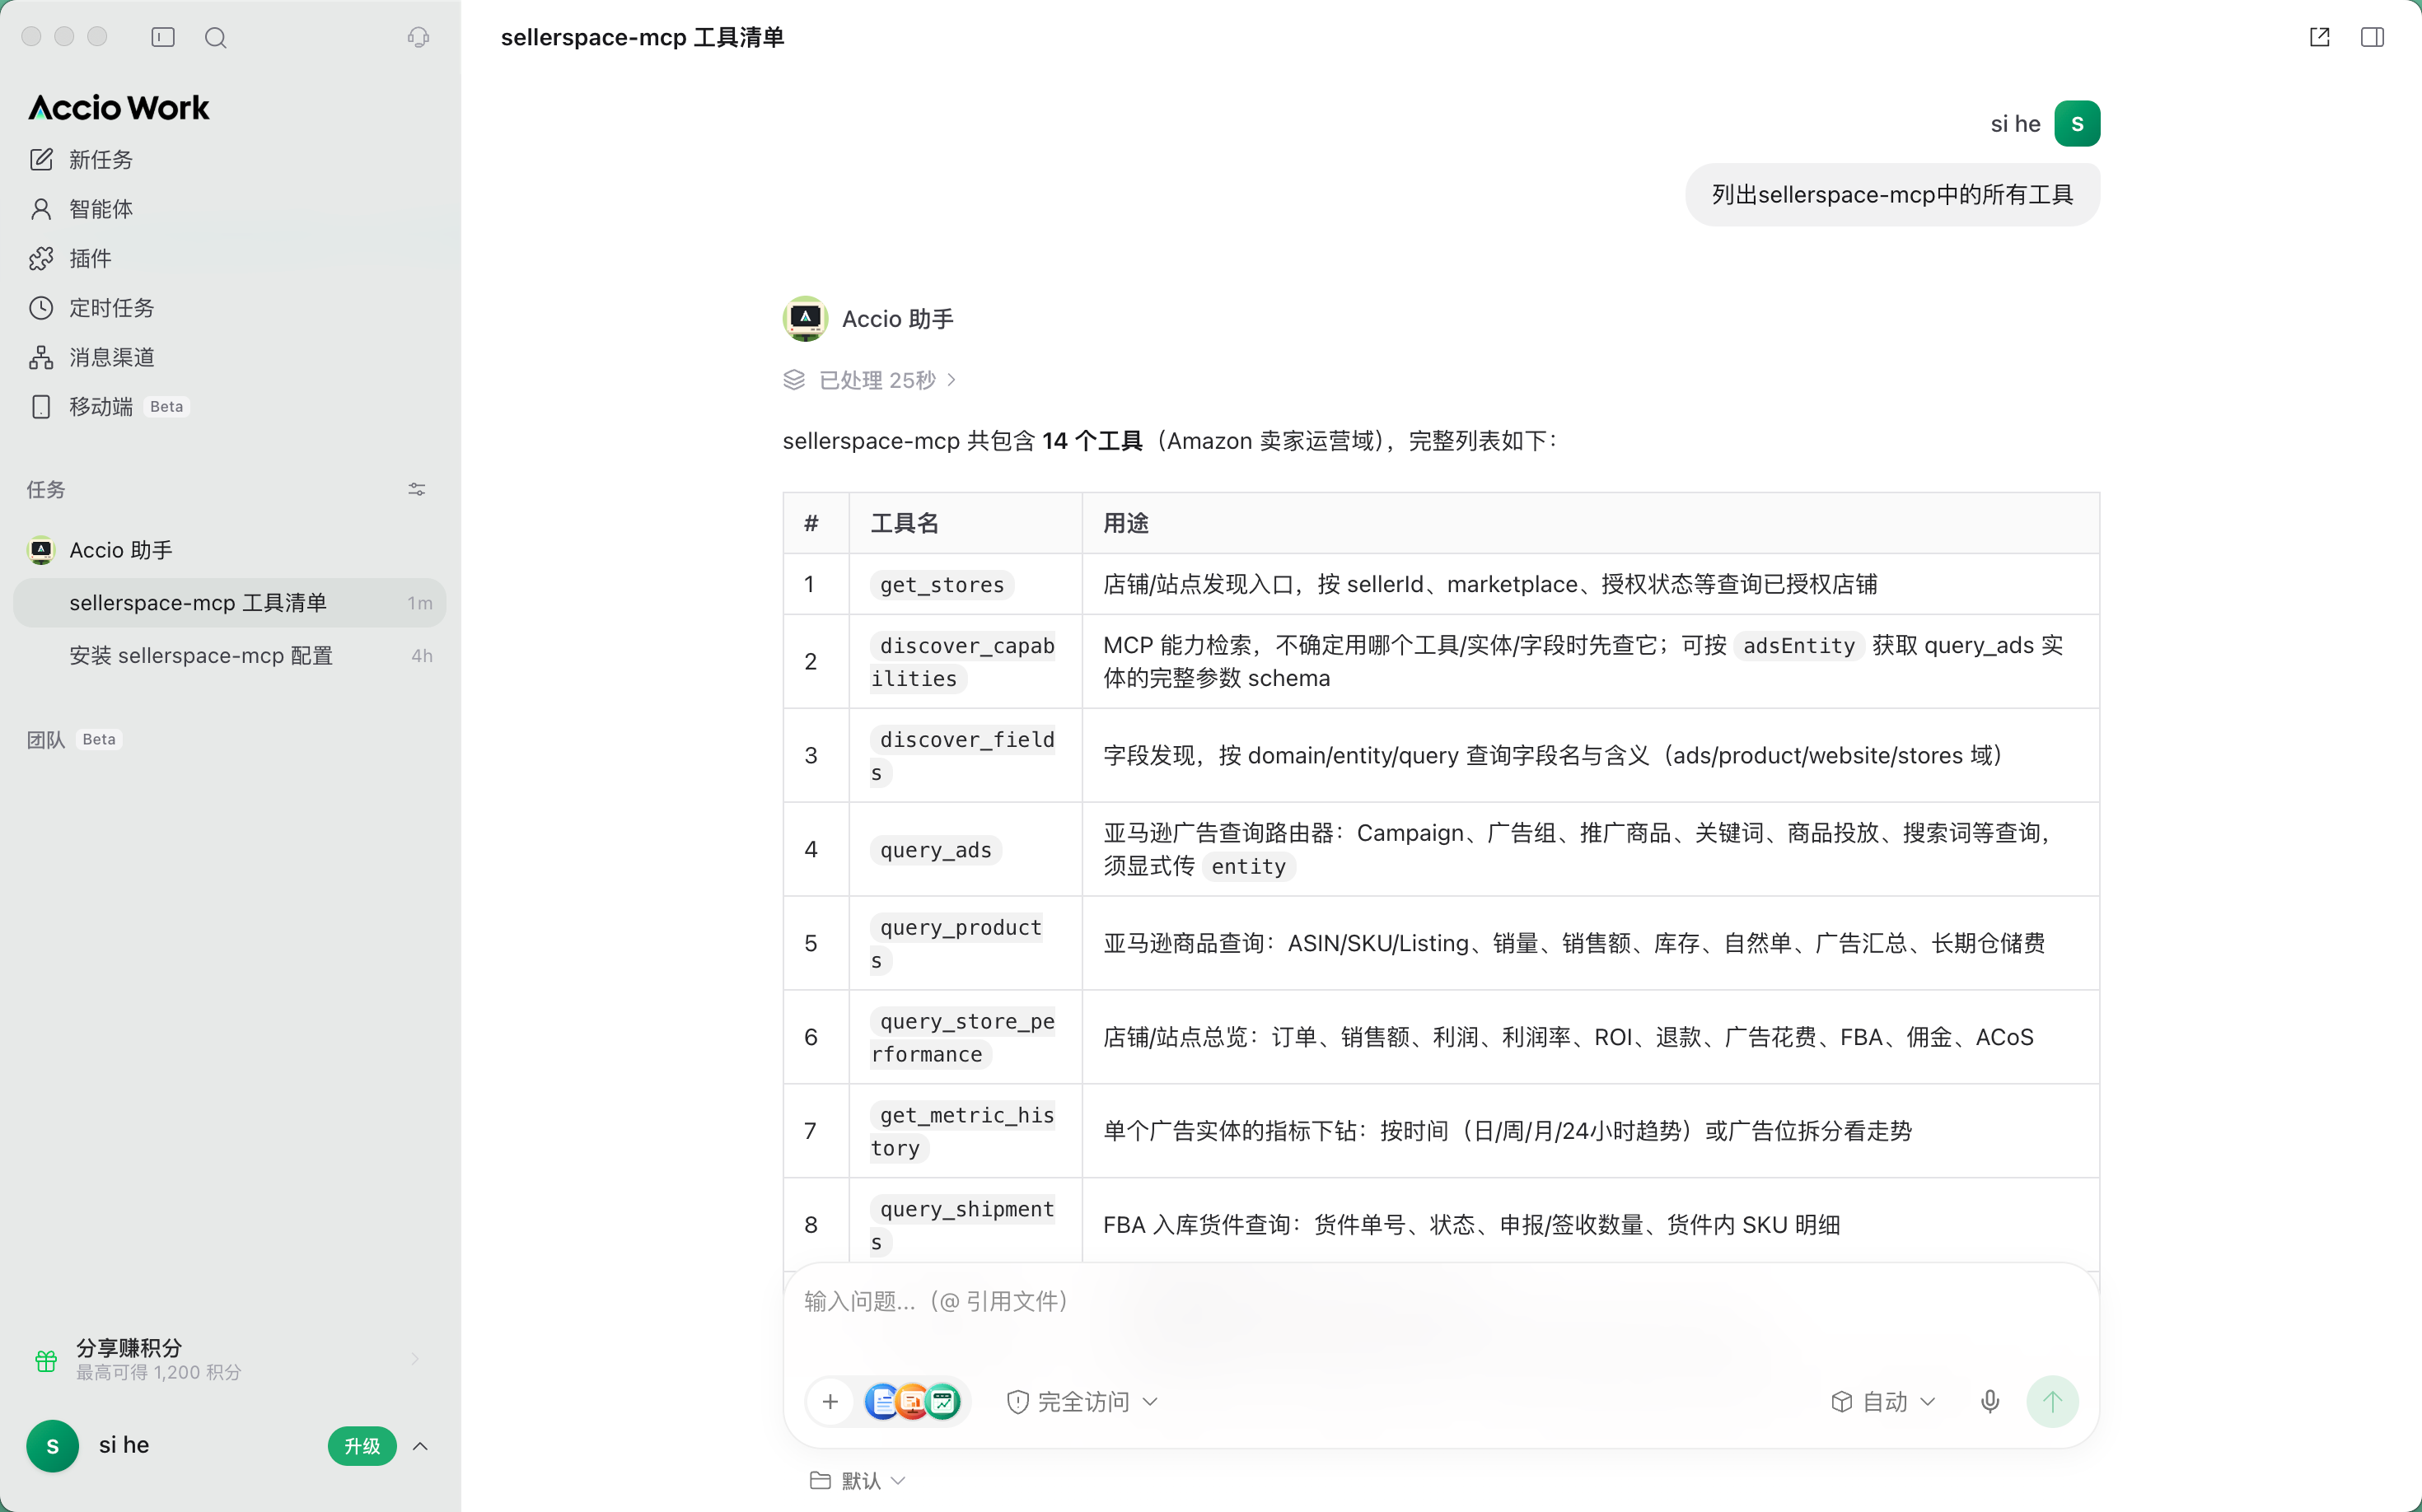Click the 任务 section heading
This screenshot has width=2422, height=1512.
coord(46,489)
